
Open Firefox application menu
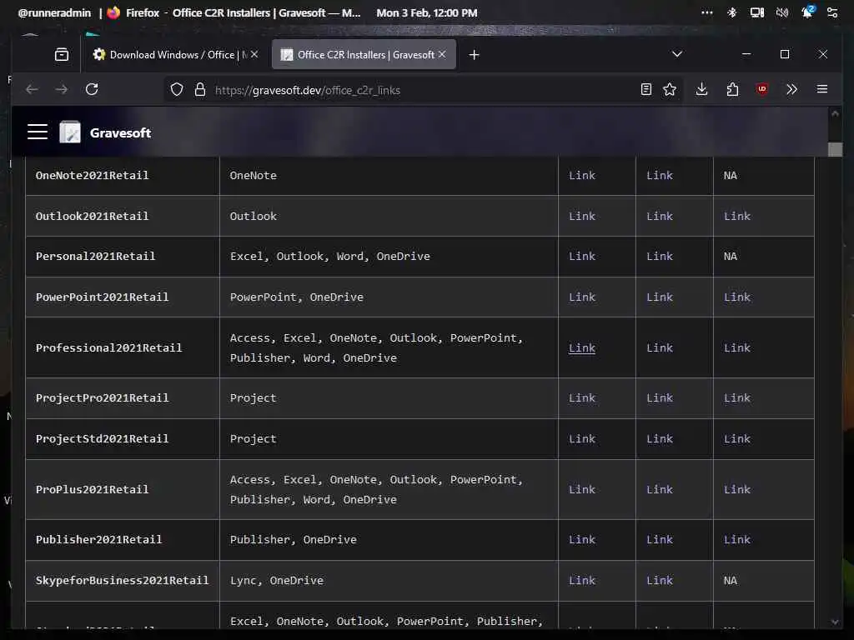(822, 89)
